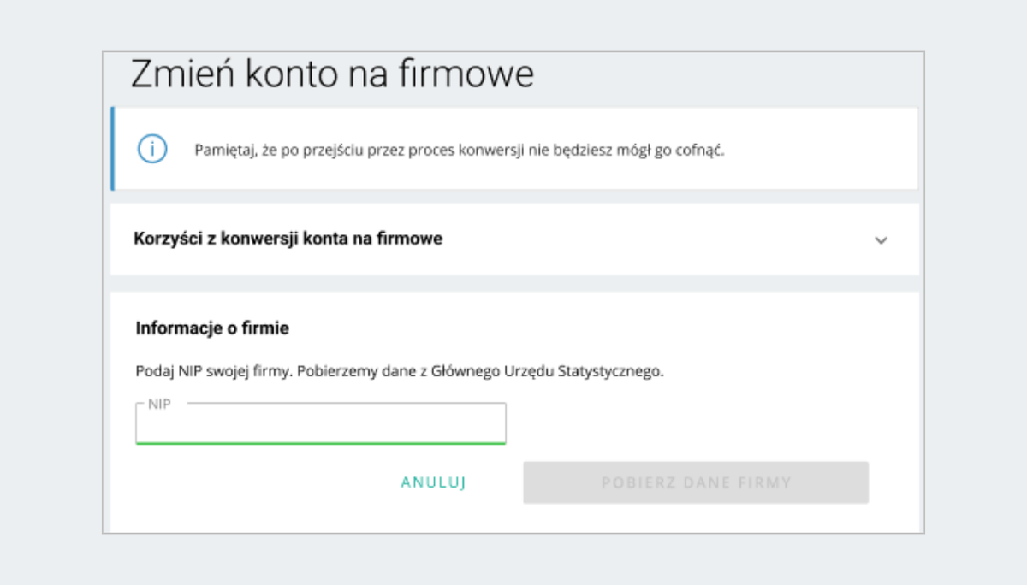Expand the chevron arrow beside Korzyści z konwersji

click(x=881, y=240)
